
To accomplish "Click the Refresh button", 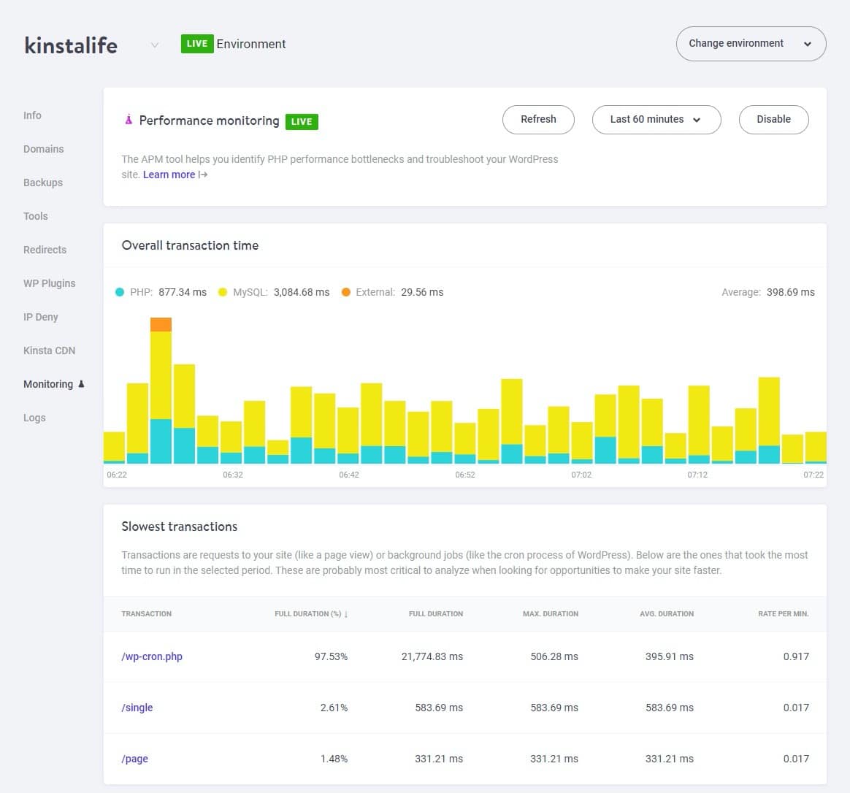I will [538, 119].
